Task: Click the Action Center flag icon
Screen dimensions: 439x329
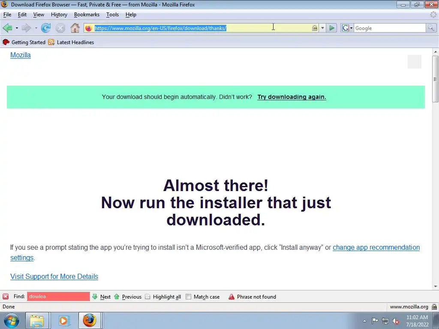Action: (375, 321)
